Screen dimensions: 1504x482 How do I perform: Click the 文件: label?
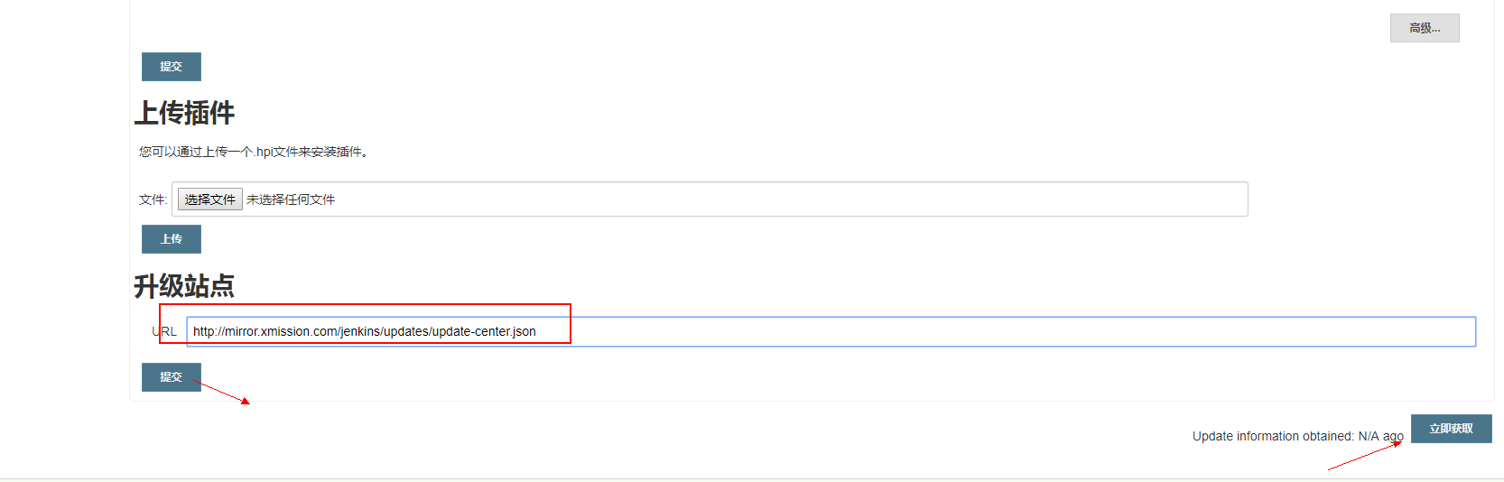(x=153, y=199)
